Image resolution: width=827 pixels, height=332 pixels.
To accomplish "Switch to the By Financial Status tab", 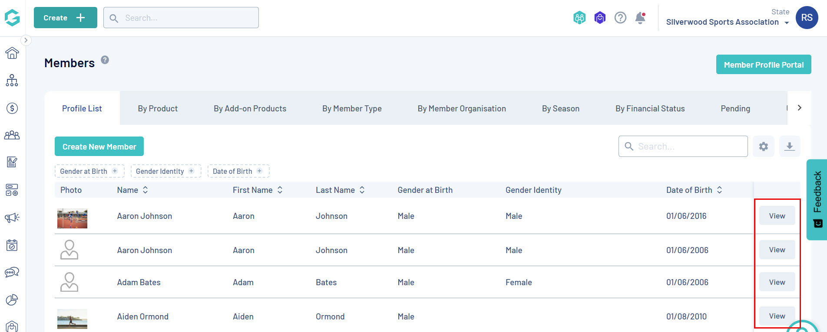I will click(650, 108).
